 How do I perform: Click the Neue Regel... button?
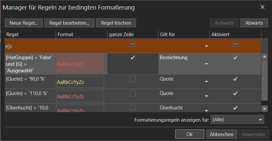(24, 23)
